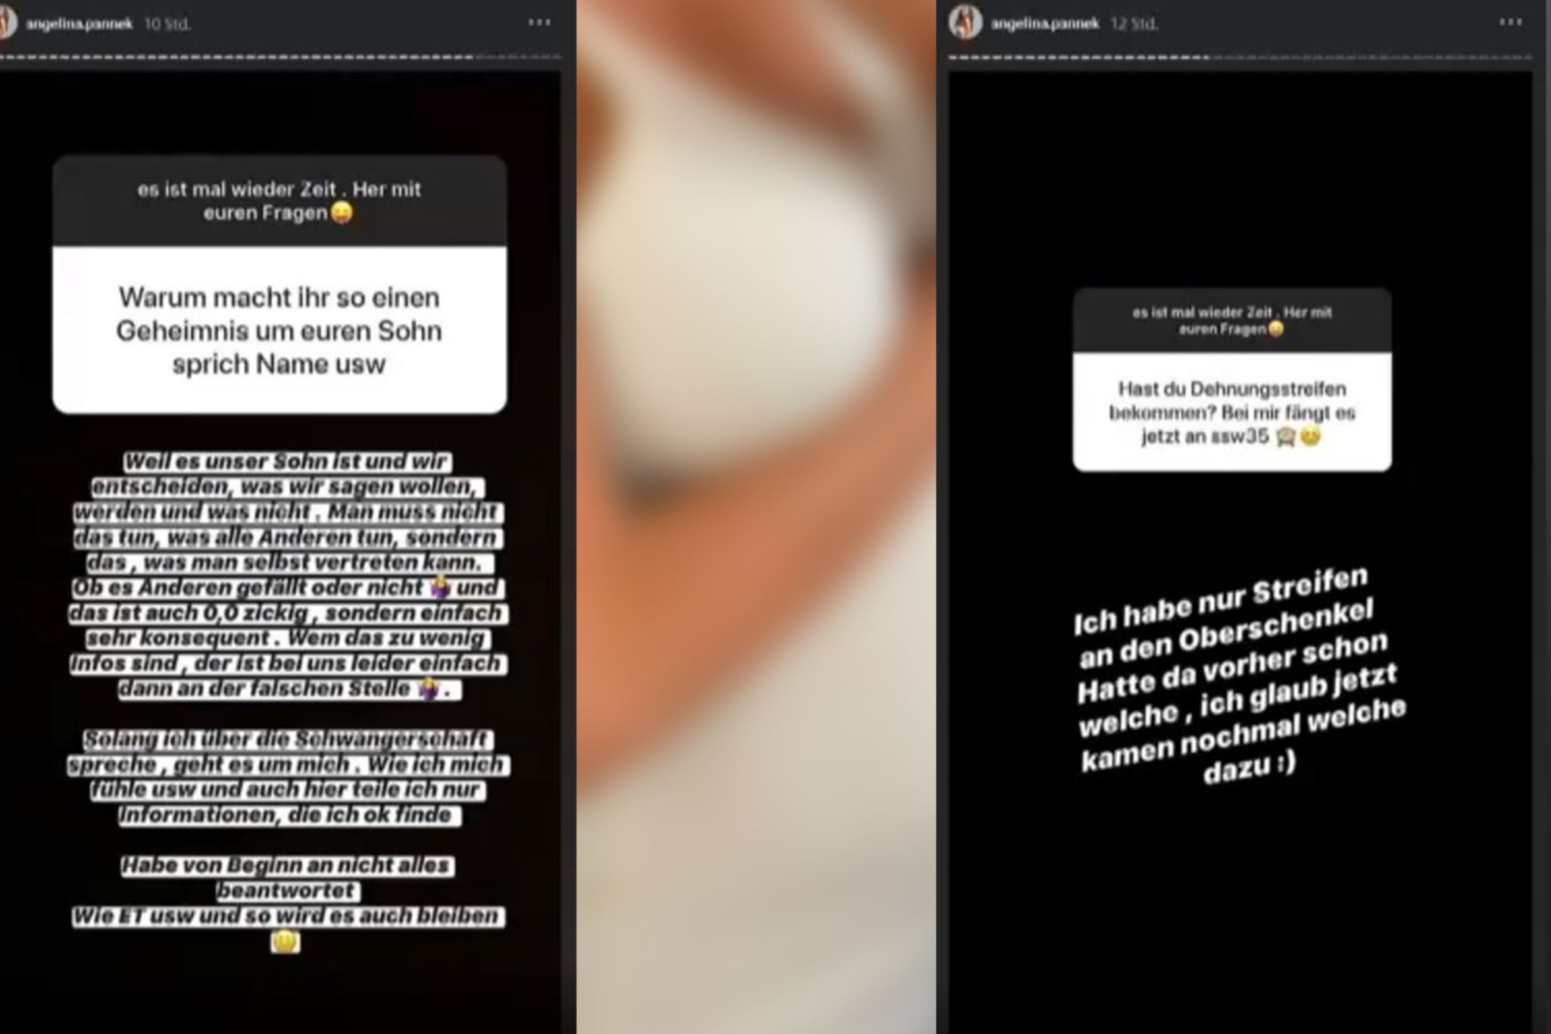This screenshot has width=1551, height=1034.
Task: Click the profile avatar in the 12 Std. story header
Action: pos(966,23)
